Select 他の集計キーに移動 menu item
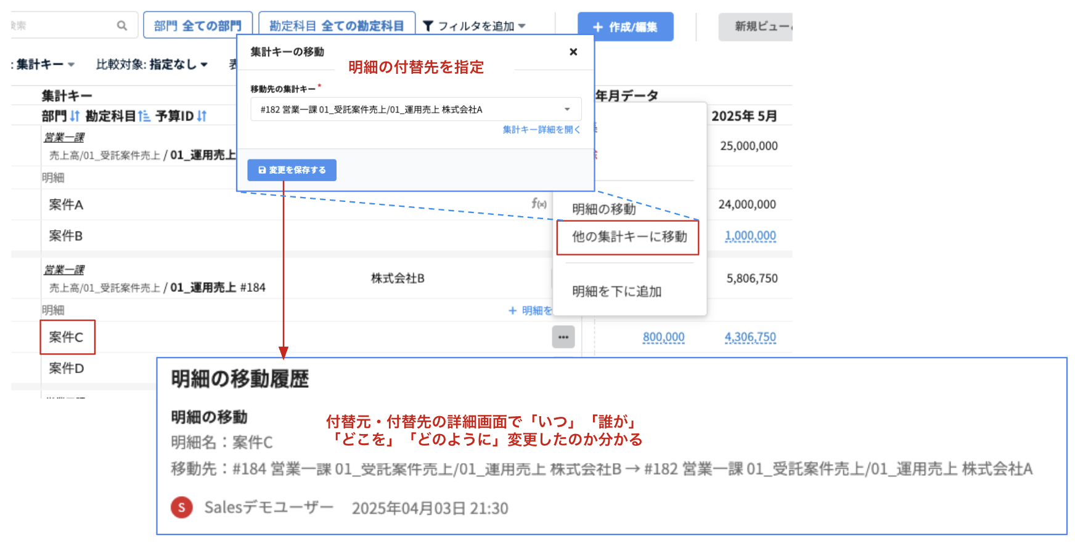The width and height of the screenshot is (1075, 543). point(629,237)
